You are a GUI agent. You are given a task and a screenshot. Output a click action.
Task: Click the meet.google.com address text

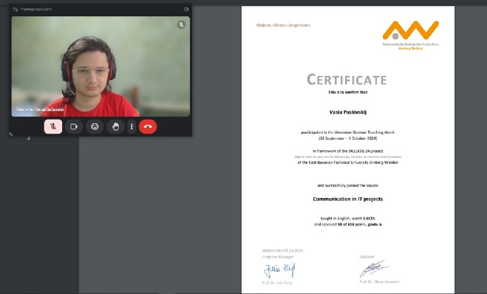[37, 10]
